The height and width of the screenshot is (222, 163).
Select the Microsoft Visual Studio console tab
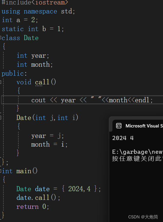[x=138, y=126]
